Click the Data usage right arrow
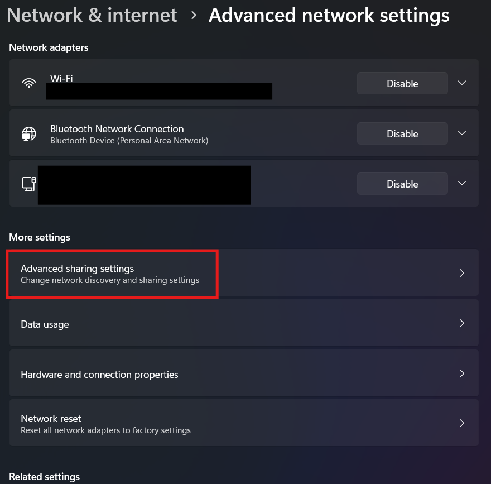Image resolution: width=491 pixels, height=484 pixels. [462, 324]
